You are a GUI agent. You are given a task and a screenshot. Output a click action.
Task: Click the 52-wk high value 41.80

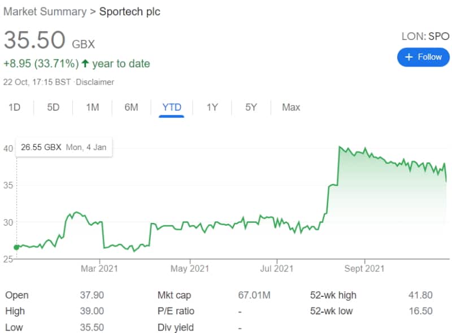tap(420, 295)
